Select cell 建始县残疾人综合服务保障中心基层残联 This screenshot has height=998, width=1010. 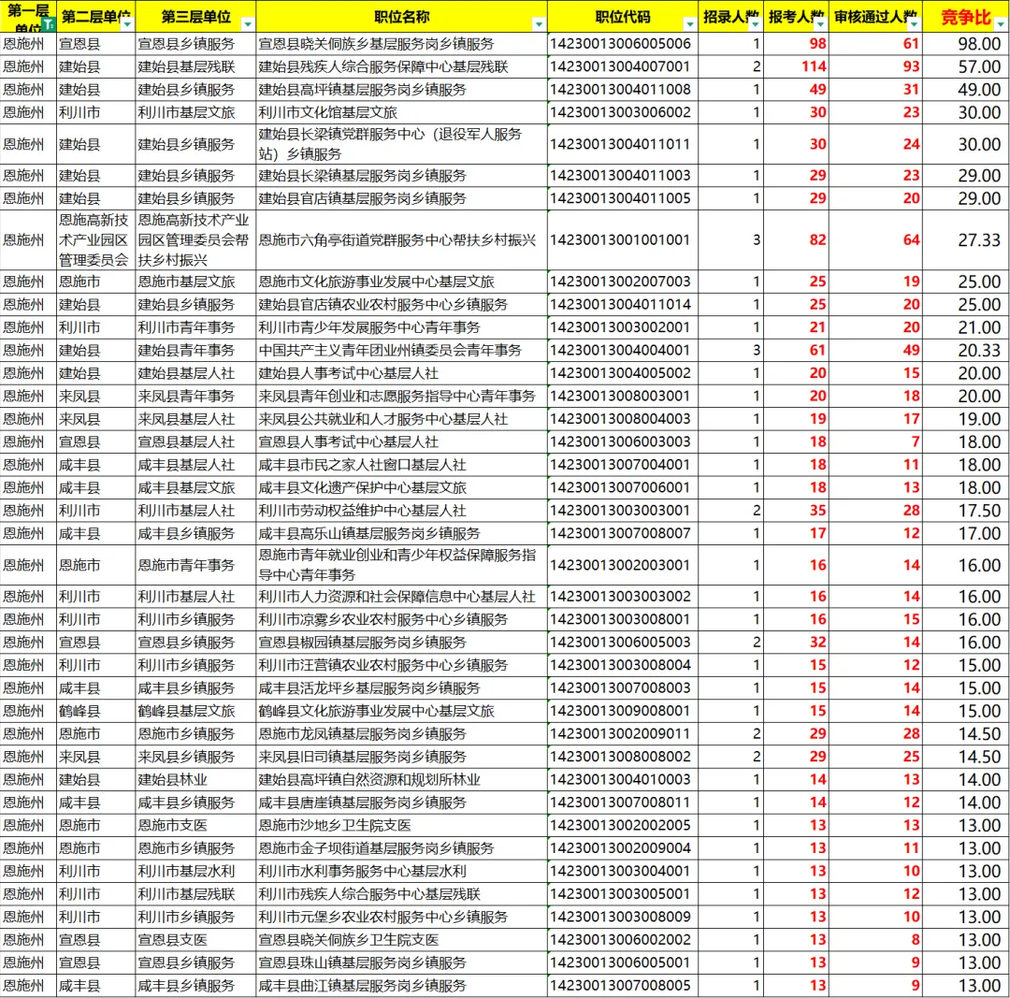point(401,67)
